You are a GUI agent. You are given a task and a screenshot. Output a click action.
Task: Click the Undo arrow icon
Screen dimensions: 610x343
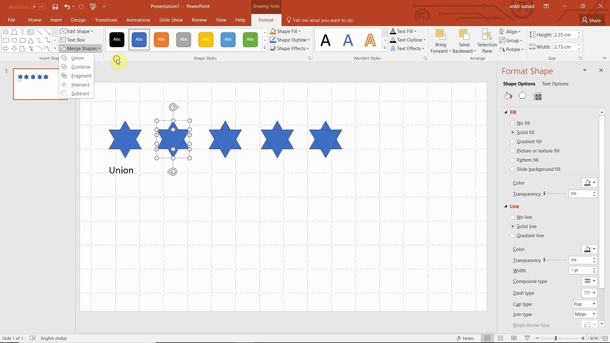point(67,7)
